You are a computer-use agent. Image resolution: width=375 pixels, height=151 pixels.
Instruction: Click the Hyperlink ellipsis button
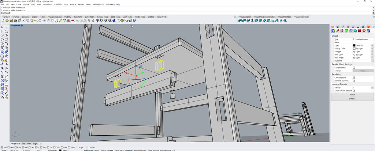click(x=372, y=61)
